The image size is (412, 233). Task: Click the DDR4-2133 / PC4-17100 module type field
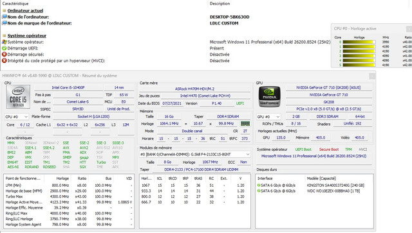tap(201, 169)
